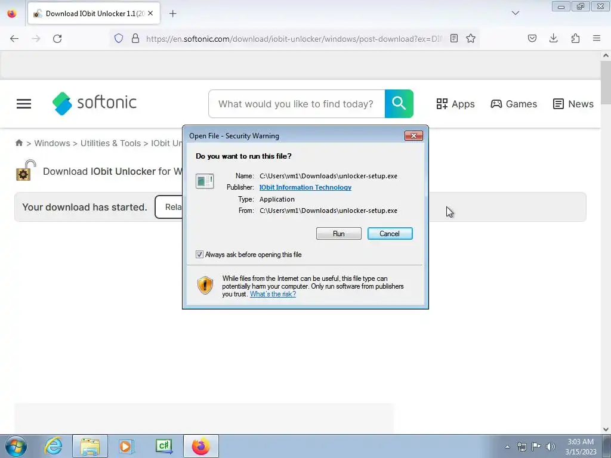Click the network tray icon
Screen dimensions: 611x458
tap(521, 447)
